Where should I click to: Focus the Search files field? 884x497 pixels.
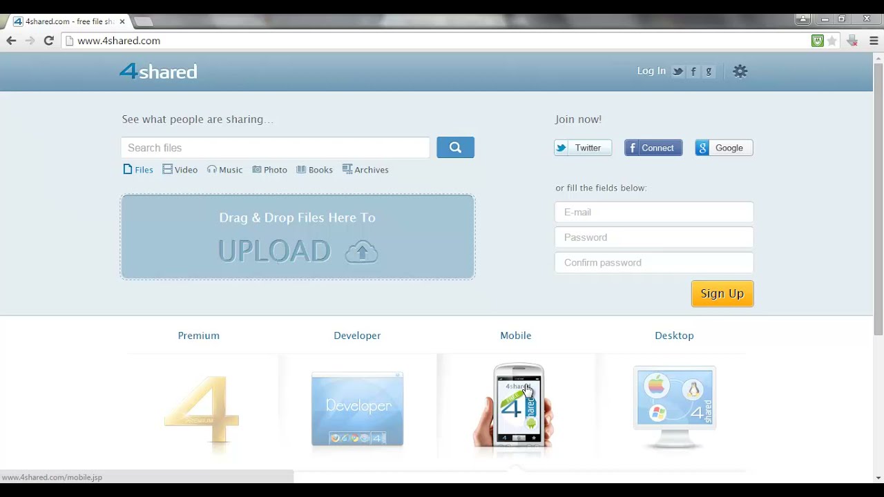pyautogui.click(x=275, y=148)
